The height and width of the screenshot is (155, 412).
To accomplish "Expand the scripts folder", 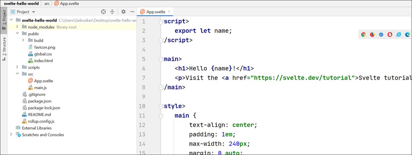I will [17, 67].
